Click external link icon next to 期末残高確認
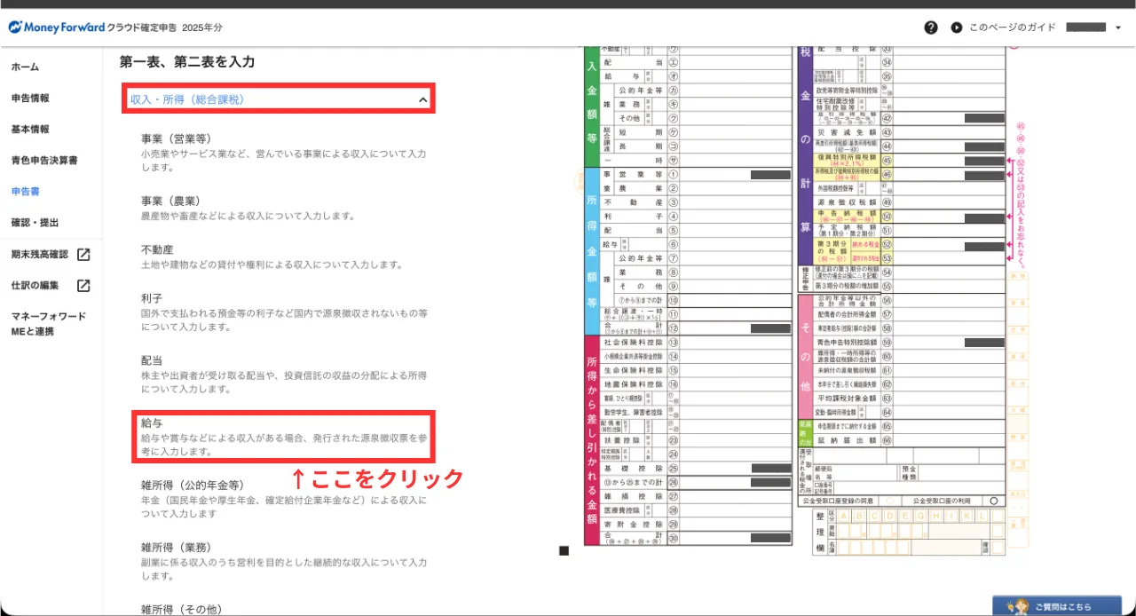The width and height of the screenshot is (1136, 616). pyautogui.click(x=83, y=255)
